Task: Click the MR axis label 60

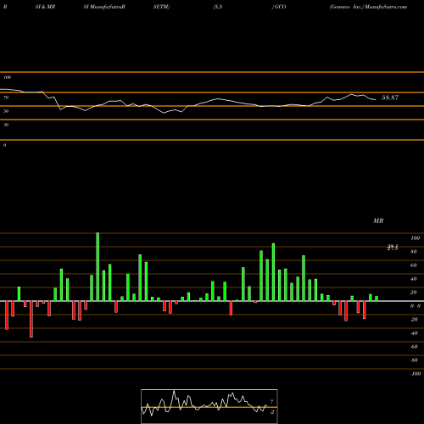Action: tap(414, 265)
